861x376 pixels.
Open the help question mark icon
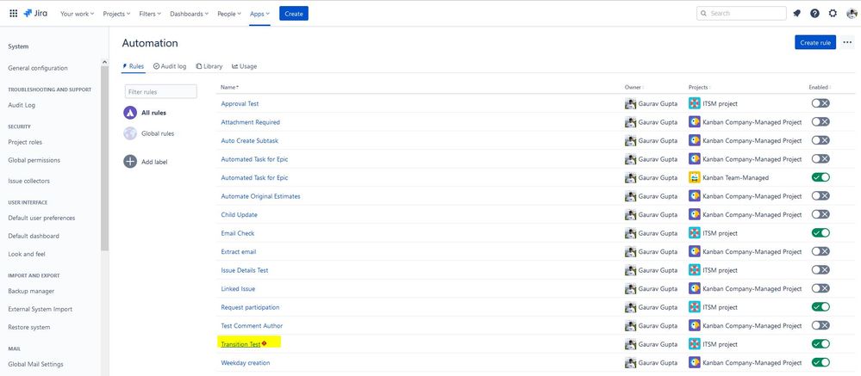coord(814,14)
